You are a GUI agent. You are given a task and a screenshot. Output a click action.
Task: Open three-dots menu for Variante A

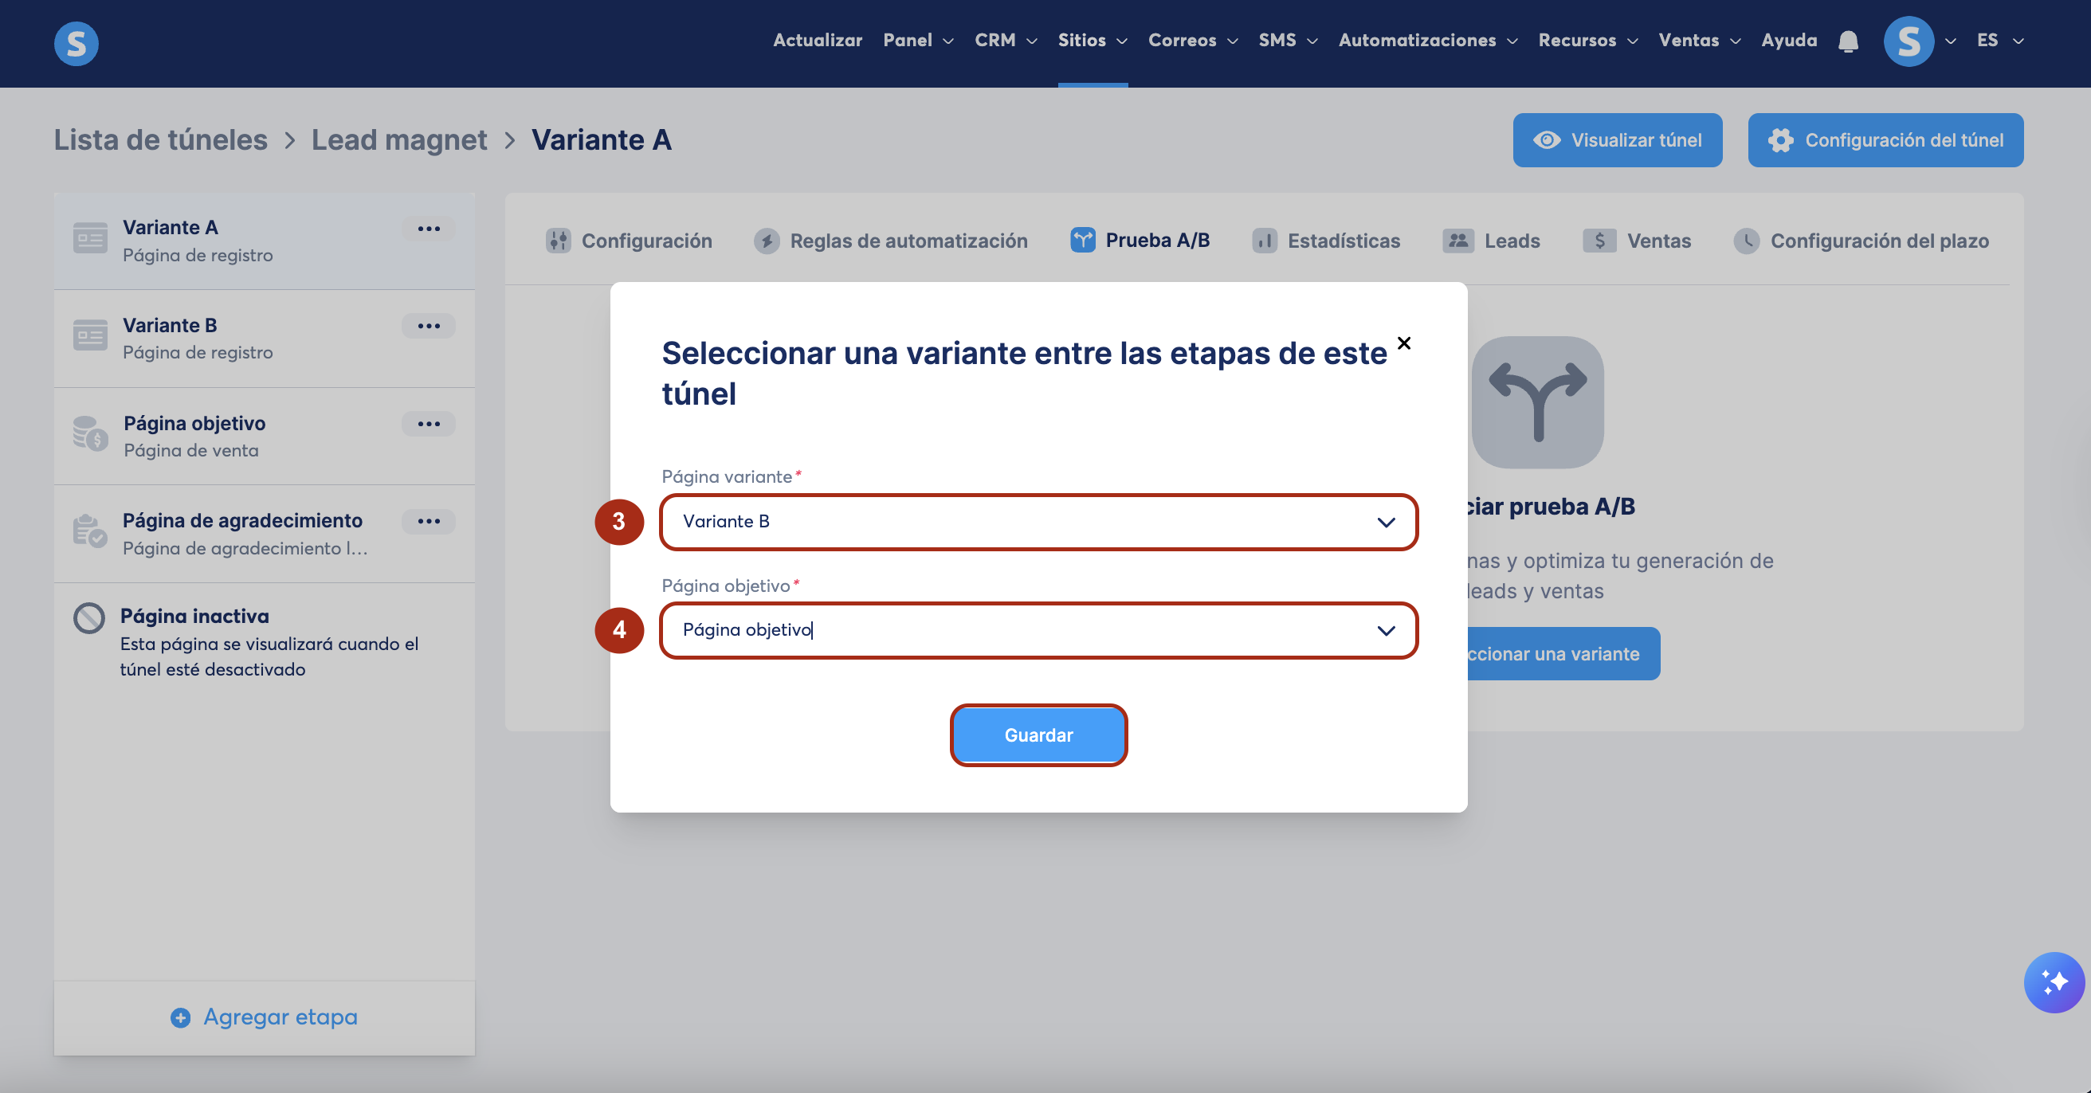(429, 229)
